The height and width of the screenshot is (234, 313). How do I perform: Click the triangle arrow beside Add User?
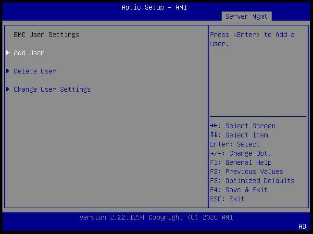(x=8, y=53)
